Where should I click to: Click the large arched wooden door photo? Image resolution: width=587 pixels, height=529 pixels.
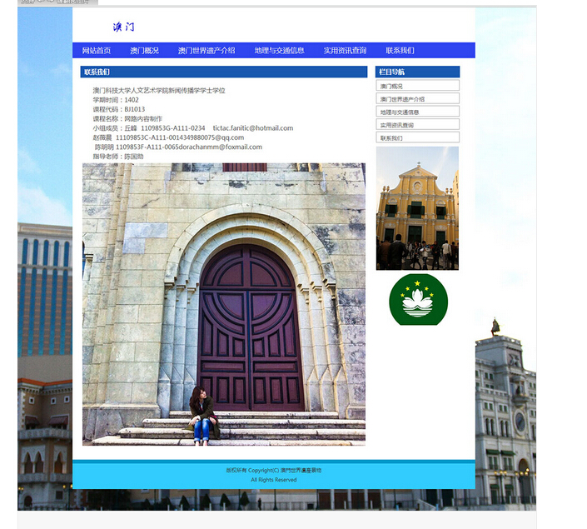point(223,304)
